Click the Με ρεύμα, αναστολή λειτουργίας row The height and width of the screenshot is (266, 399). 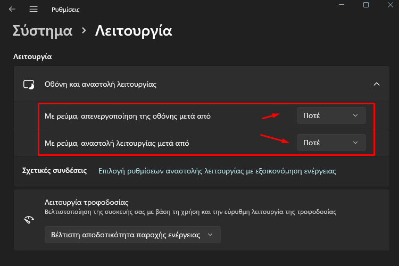tap(202, 143)
